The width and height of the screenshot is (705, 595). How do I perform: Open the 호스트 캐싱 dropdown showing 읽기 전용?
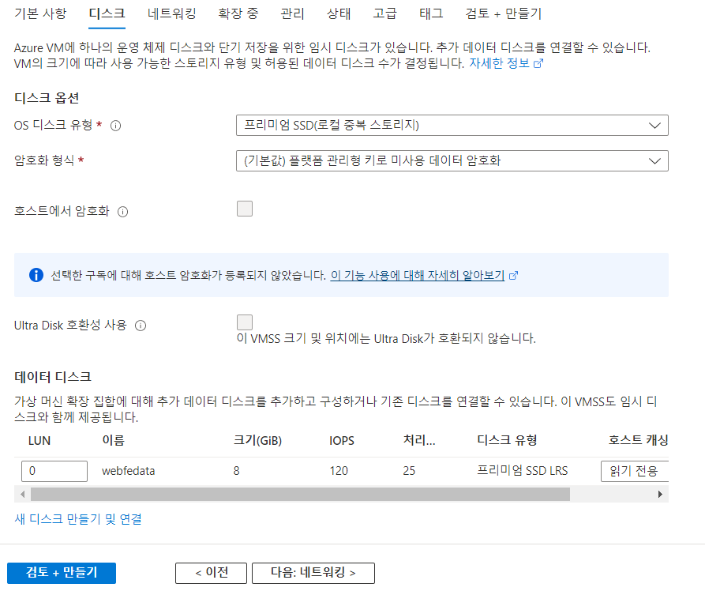635,471
